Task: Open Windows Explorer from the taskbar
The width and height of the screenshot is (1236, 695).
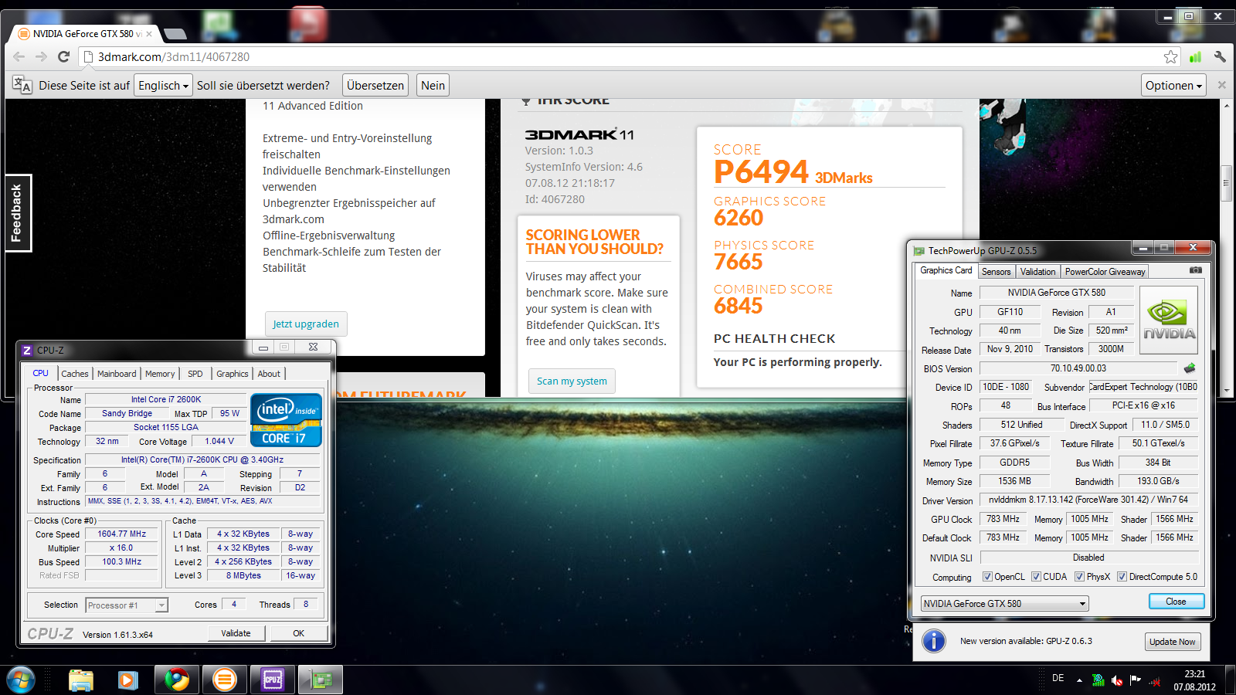Action: tap(81, 680)
